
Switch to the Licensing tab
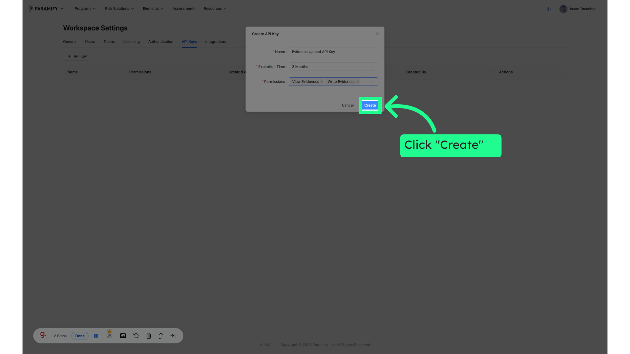pyautogui.click(x=131, y=42)
